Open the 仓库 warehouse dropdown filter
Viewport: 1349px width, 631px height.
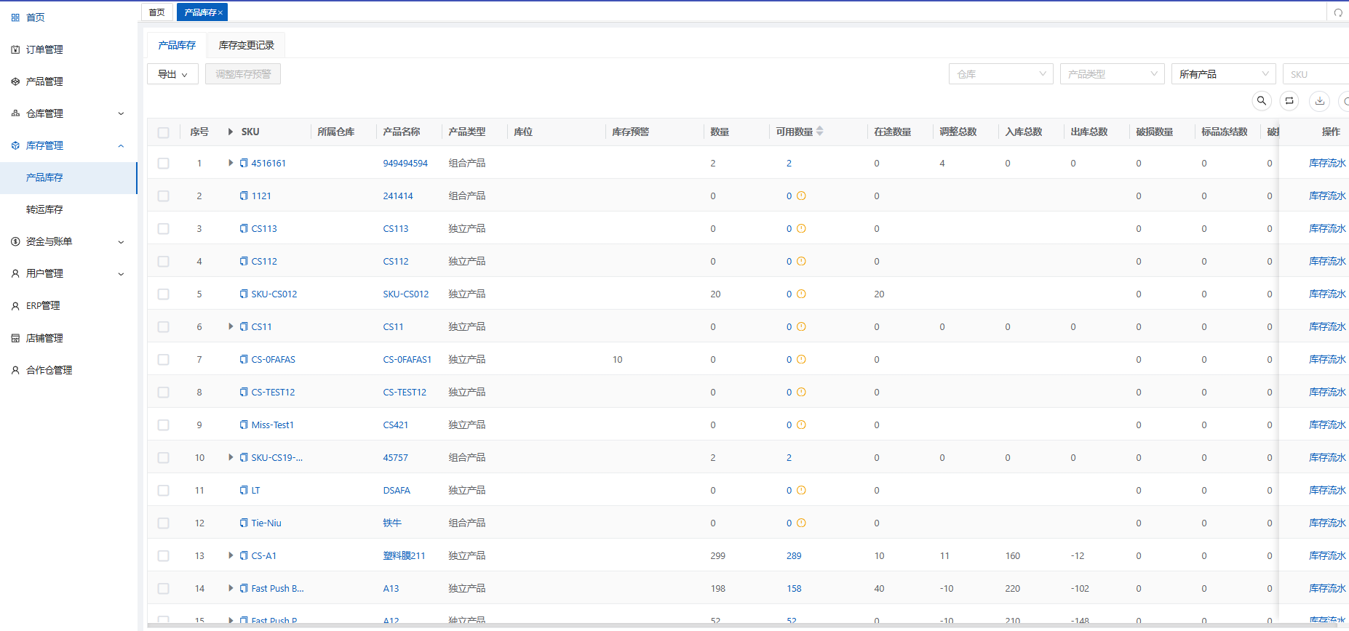(x=1000, y=74)
